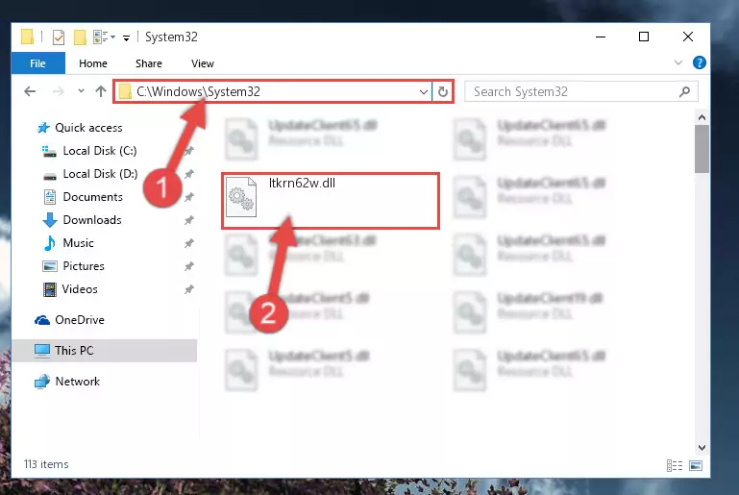Select This PC in navigation pane
Image resolution: width=739 pixels, height=495 pixels.
pos(104,351)
